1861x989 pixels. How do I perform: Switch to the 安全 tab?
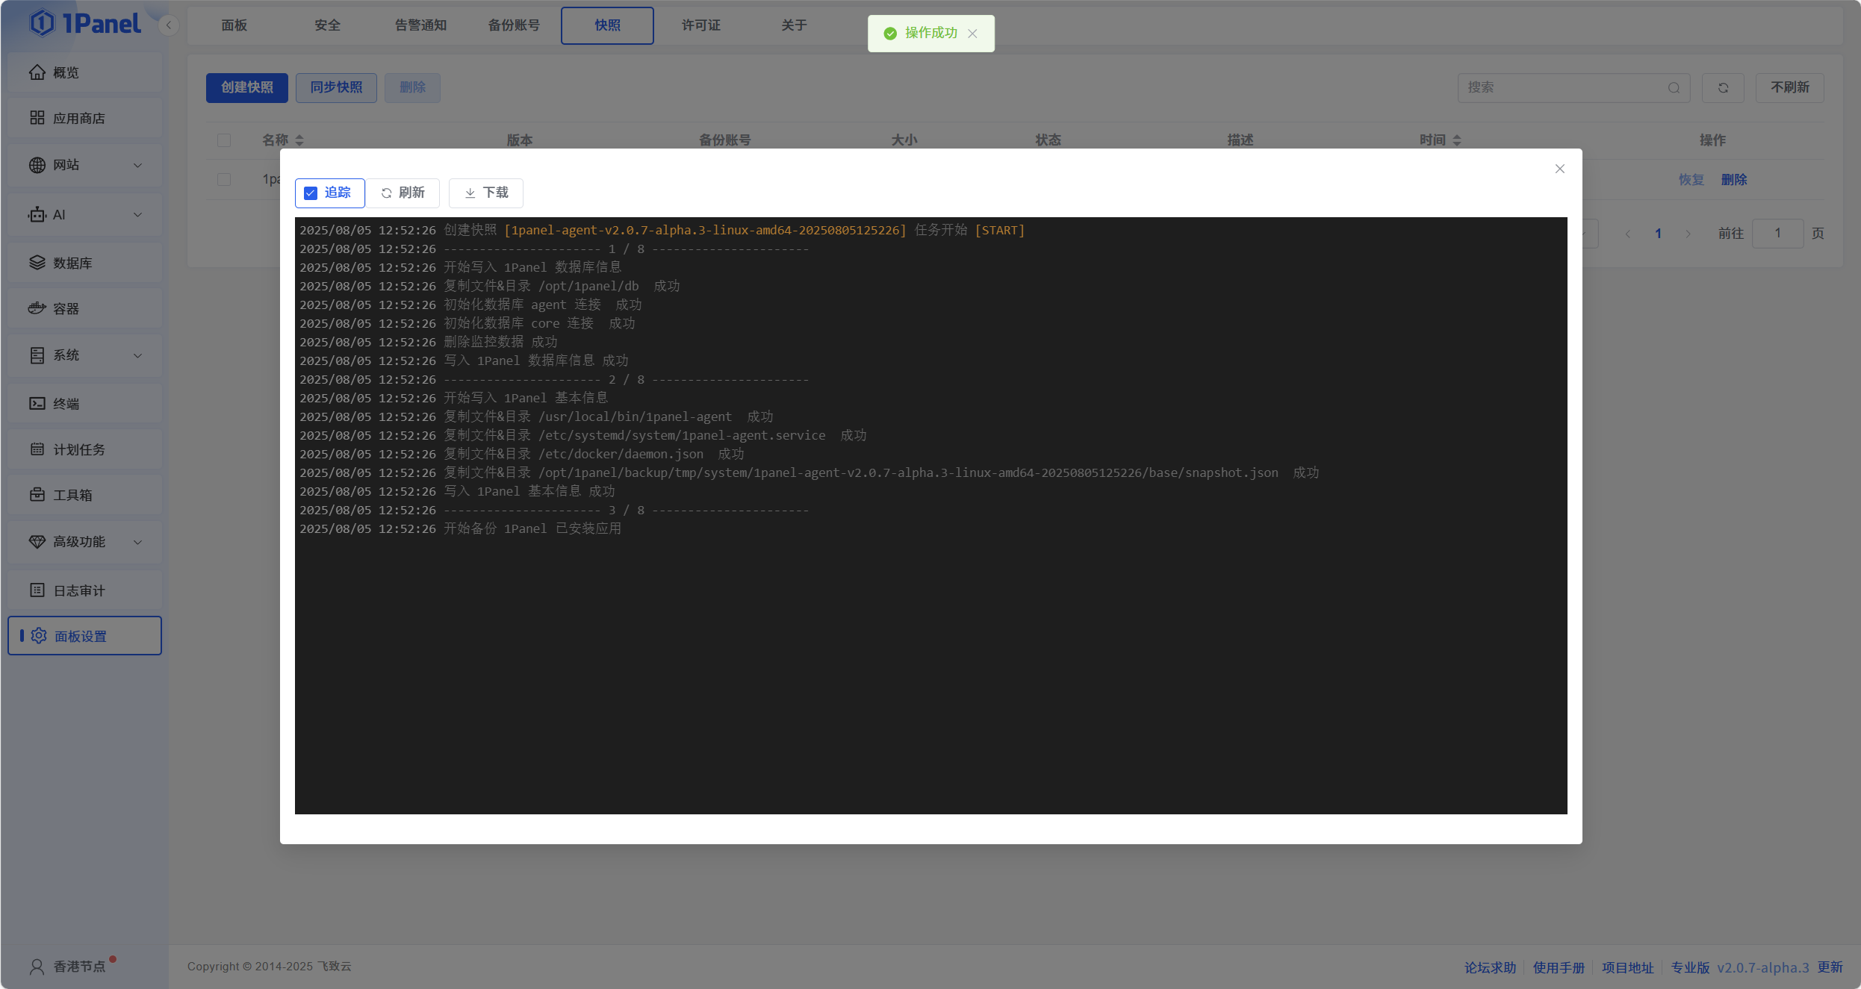point(327,25)
